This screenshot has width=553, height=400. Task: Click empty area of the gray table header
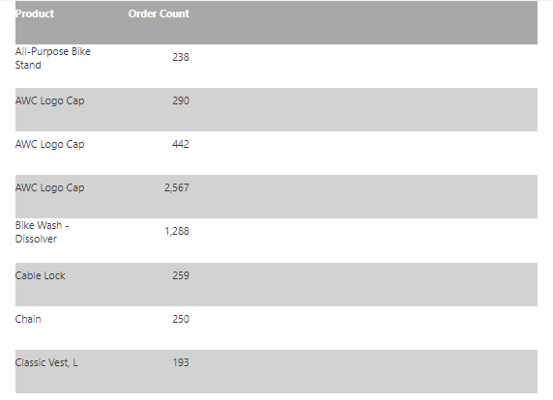pos(364,22)
